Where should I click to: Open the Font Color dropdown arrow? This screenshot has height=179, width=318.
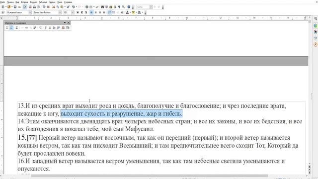click(130, 12)
